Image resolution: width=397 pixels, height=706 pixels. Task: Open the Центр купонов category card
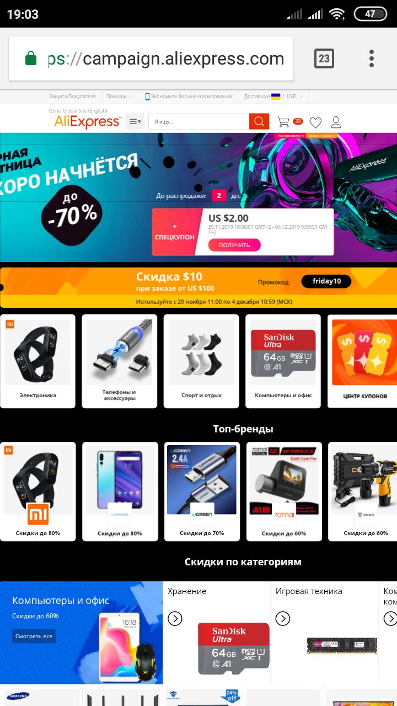pyautogui.click(x=364, y=361)
